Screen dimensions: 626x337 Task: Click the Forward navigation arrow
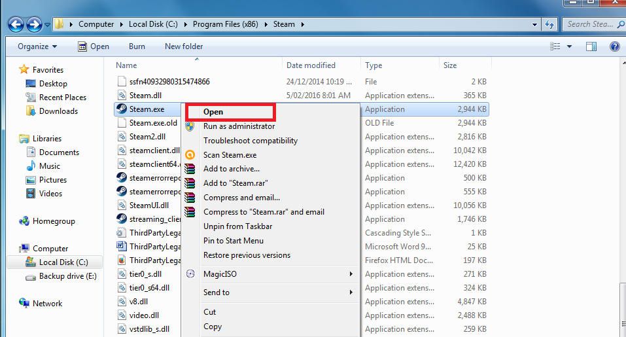click(34, 25)
